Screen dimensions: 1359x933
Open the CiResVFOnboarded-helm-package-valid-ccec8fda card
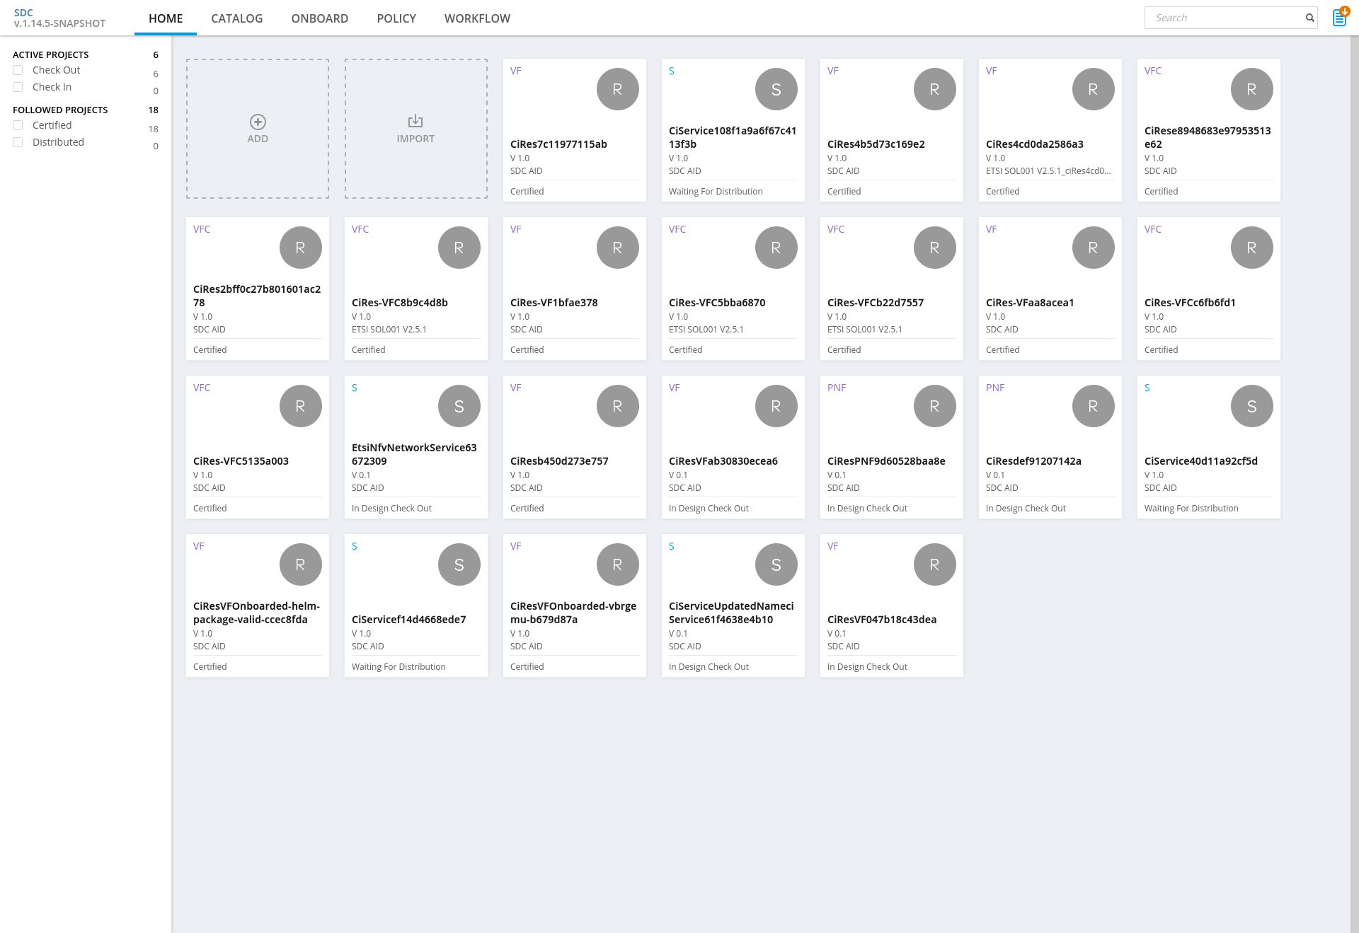point(258,605)
